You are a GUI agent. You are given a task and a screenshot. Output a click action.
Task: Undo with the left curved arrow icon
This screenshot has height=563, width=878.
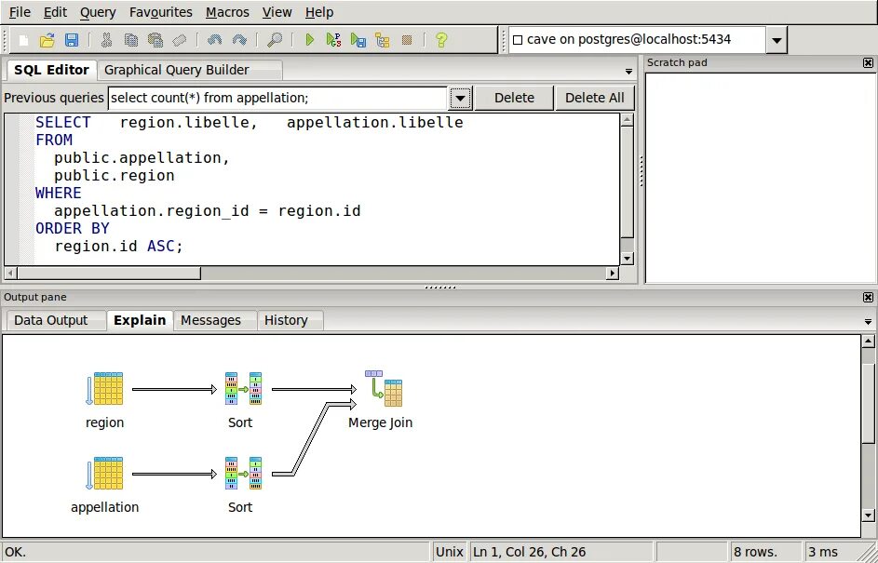point(214,40)
